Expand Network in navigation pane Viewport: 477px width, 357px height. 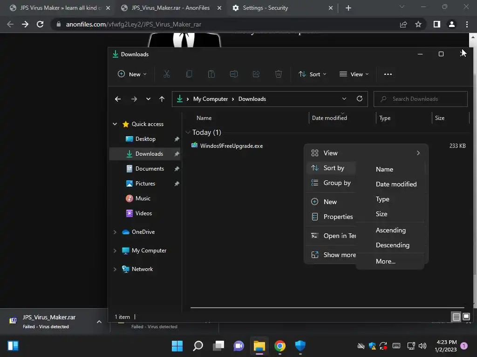point(115,269)
